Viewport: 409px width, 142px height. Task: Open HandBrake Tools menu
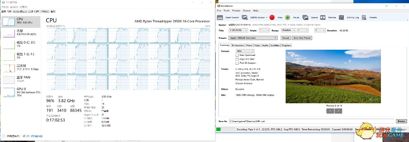(x=227, y=11)
